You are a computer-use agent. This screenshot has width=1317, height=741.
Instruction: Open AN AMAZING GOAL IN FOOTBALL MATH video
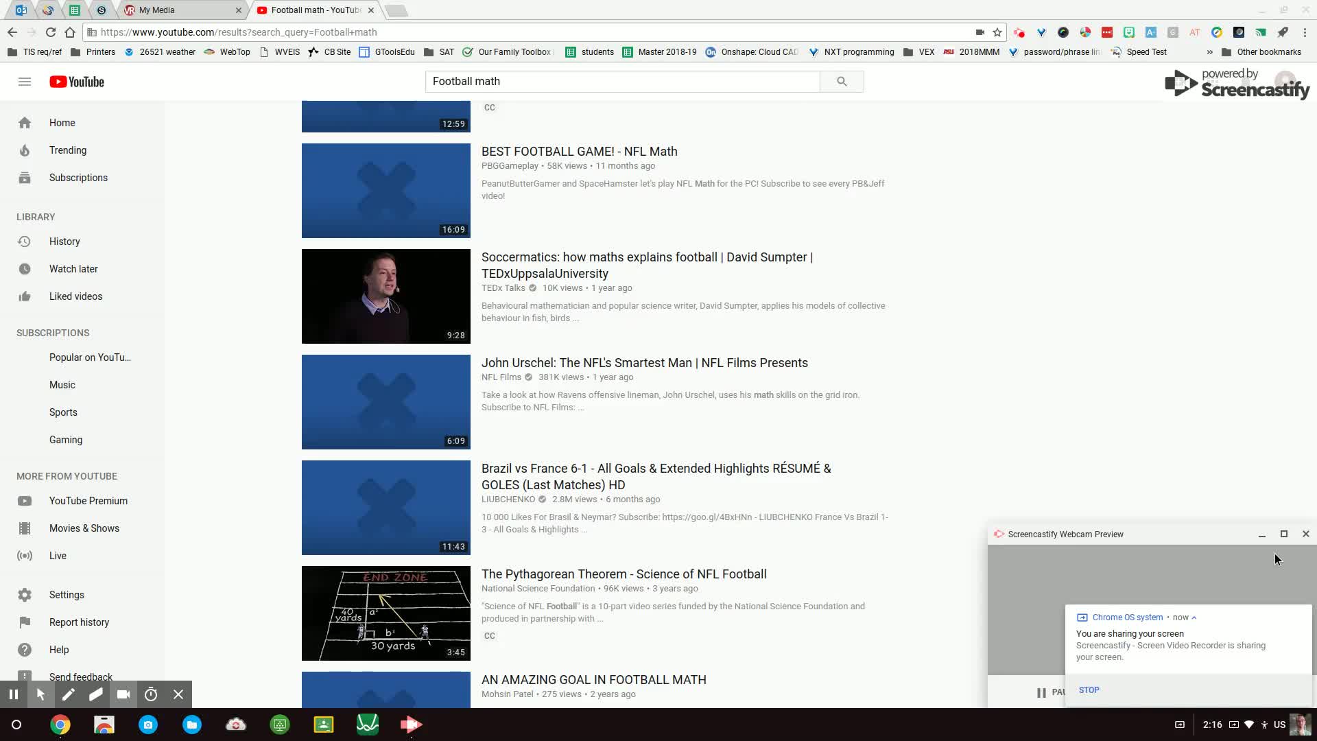tap(594, 680)
